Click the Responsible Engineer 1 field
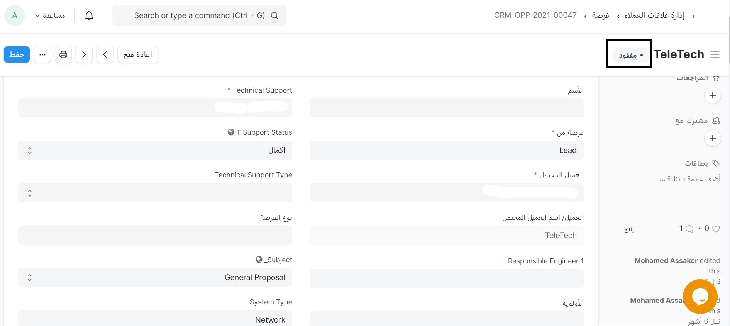 click(x=447, y=278)
